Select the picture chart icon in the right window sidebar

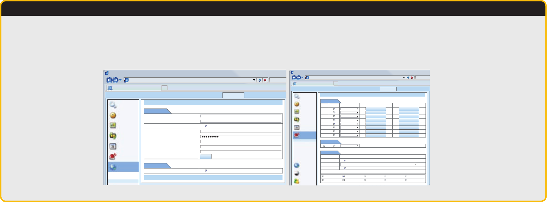click(x=297, y=112)
